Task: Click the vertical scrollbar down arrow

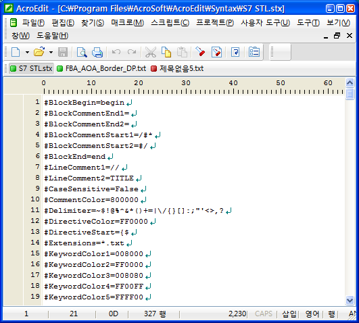Action: click(x=350, y=300)
